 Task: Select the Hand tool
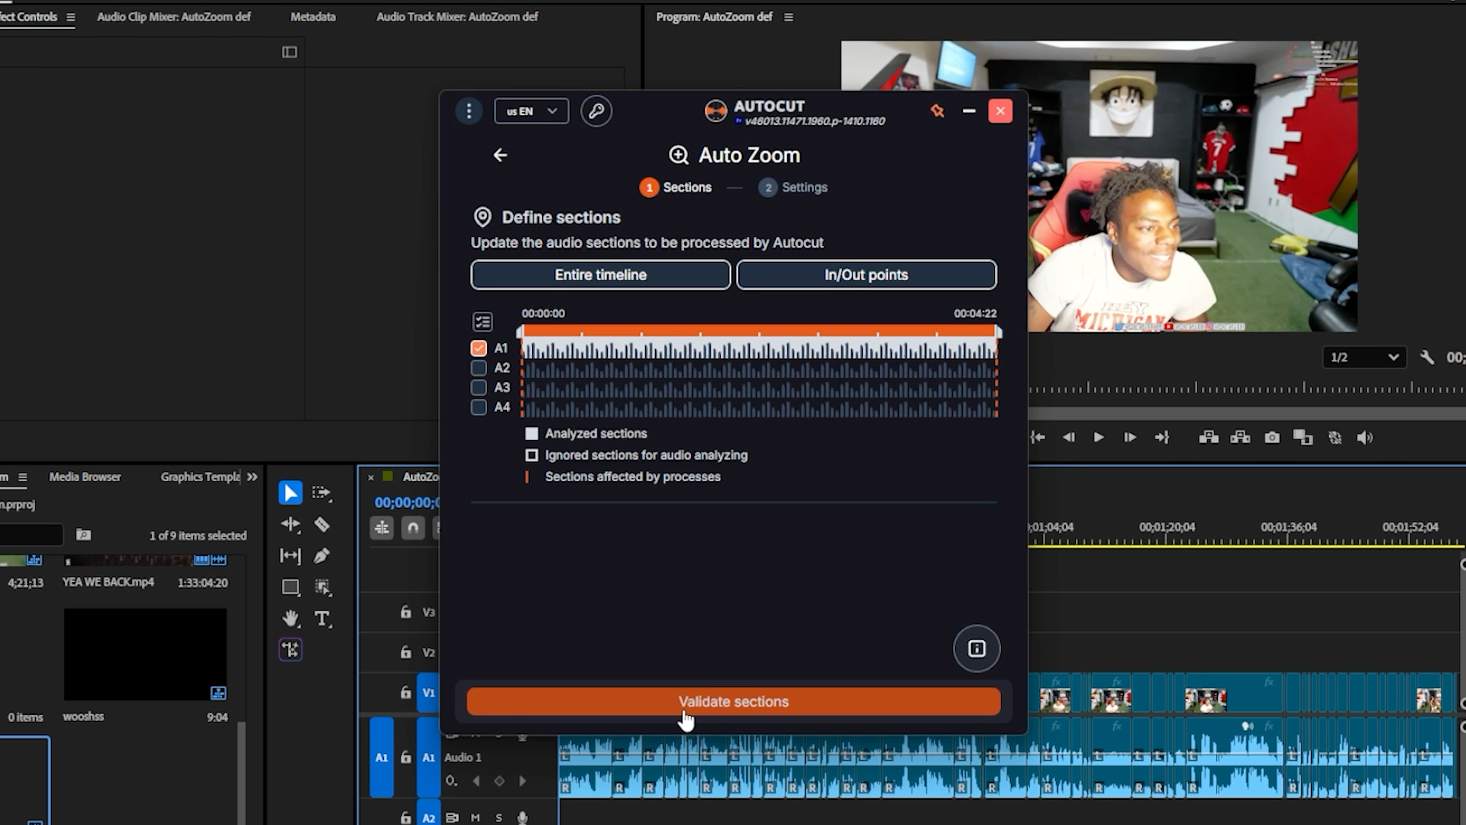[290, 618]
